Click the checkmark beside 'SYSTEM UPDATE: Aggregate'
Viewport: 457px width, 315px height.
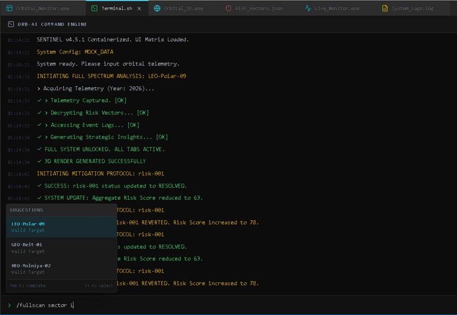tap(39, 198)
